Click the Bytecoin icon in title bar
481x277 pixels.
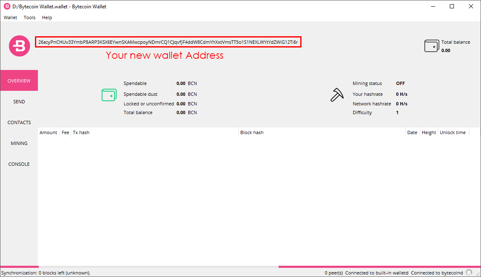(7, 6)
